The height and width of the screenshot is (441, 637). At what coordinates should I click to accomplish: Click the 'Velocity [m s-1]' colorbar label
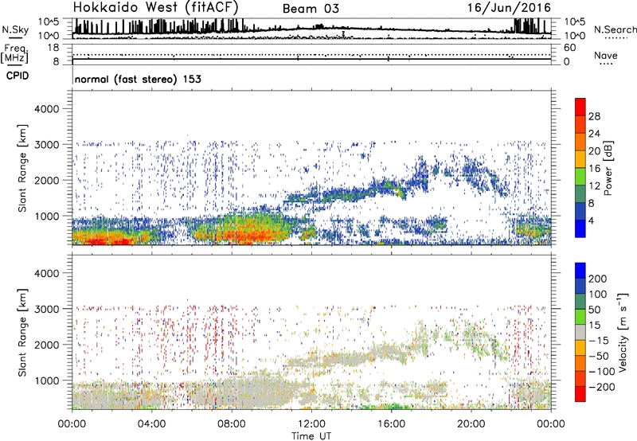pos(623,332)
